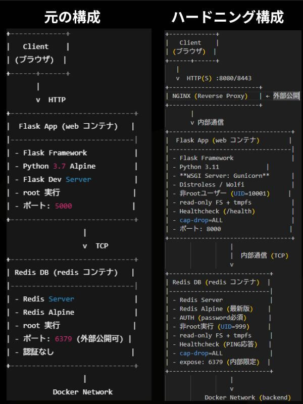Select "ポート: 6379 (外部公開可)" line
This screenshot has width=303, height=404.
73,338
